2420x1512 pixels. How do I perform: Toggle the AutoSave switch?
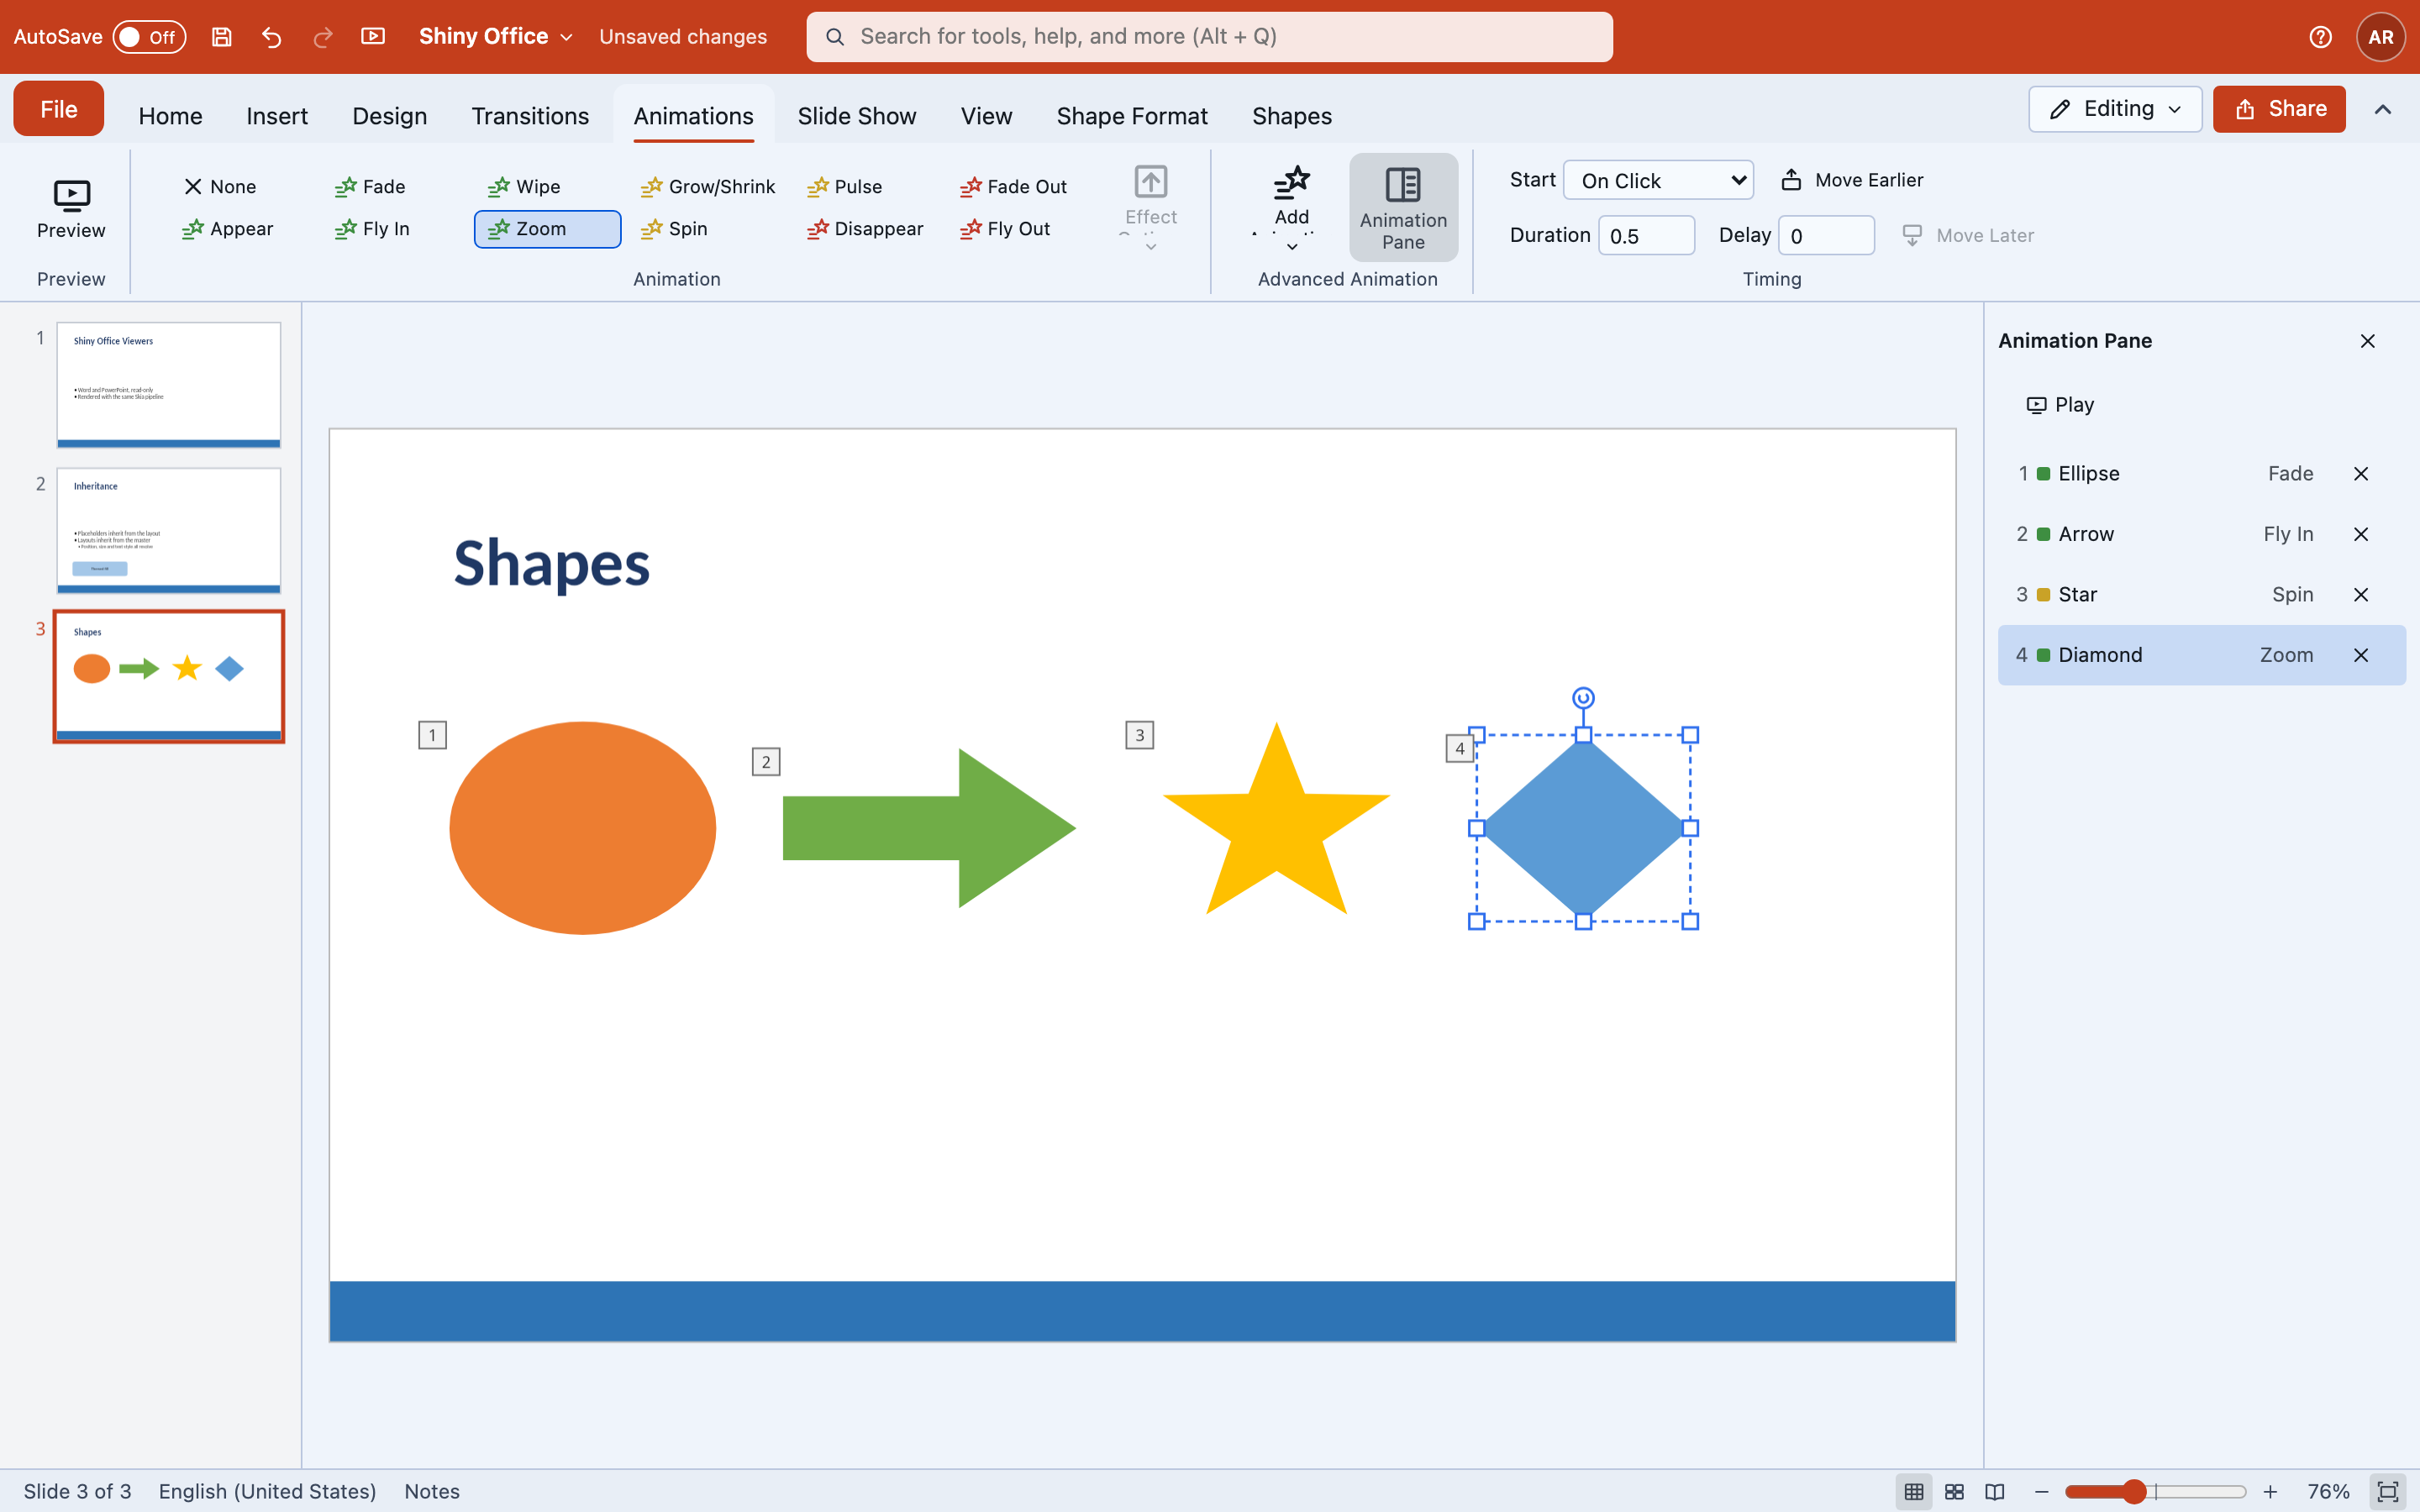(x=149, y=37)
